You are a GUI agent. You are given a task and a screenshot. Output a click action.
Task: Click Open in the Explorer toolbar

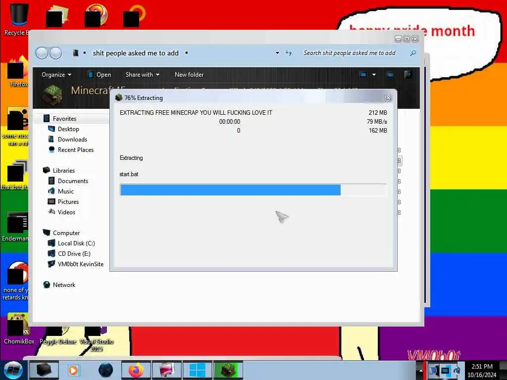[x=99, y=75]
